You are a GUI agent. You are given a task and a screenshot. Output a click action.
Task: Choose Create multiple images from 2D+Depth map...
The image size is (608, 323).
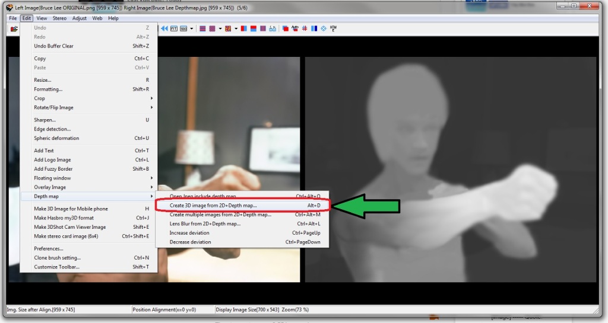242,215
